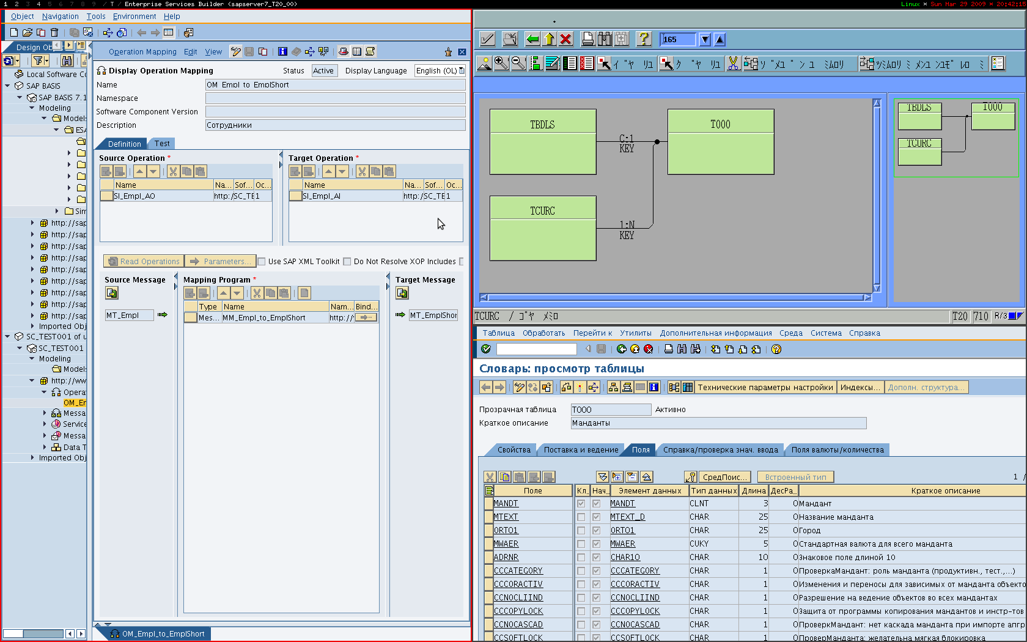Screen dimensions: 1027x642
Task: Collapse the SAP BASIS tree node
Action: click(x=7, y=86)
